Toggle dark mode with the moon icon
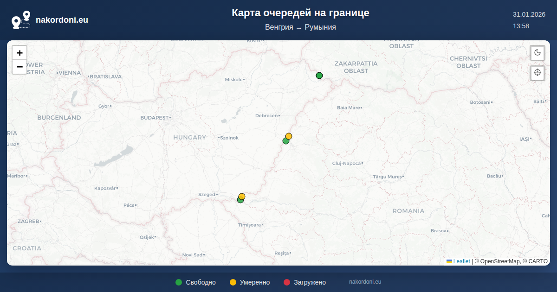 tap(538, 52)
